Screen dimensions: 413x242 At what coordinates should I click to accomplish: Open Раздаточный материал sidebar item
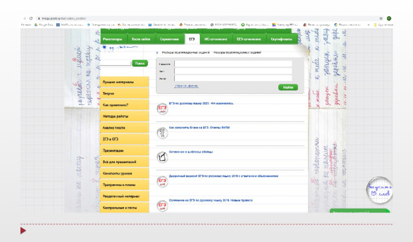coord(125,196)
